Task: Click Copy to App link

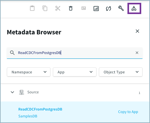Action: [x=128, y=112]
